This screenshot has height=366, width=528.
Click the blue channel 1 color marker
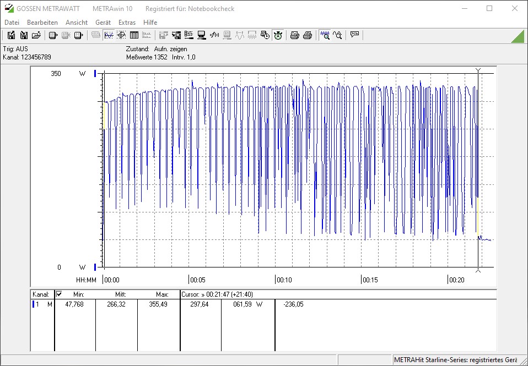click(x=34, y=304)
